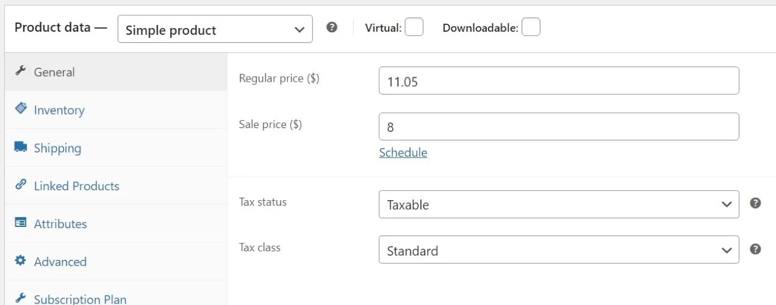Click help icon next to product type
776x305 pixels.
[x=332, y=27]
